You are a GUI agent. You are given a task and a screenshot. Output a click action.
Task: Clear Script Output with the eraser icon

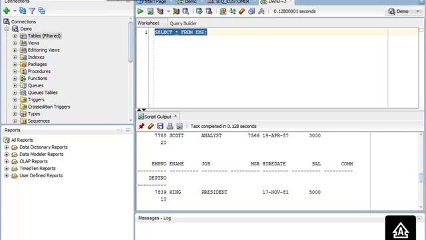(x=151, y=126)
